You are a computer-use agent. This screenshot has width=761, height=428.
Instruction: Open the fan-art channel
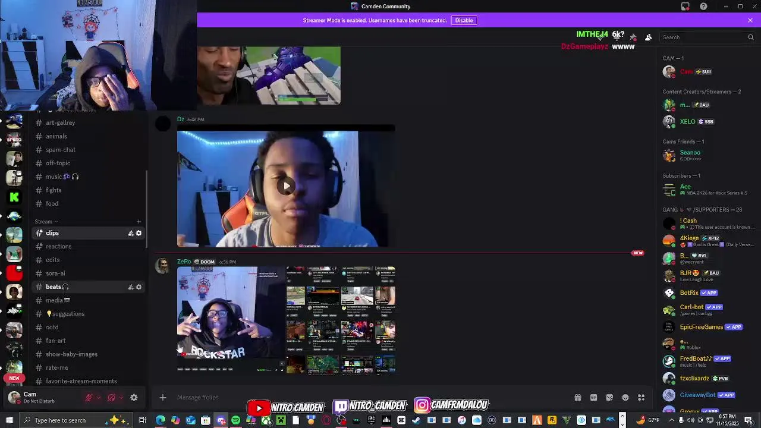click(88, 341)
